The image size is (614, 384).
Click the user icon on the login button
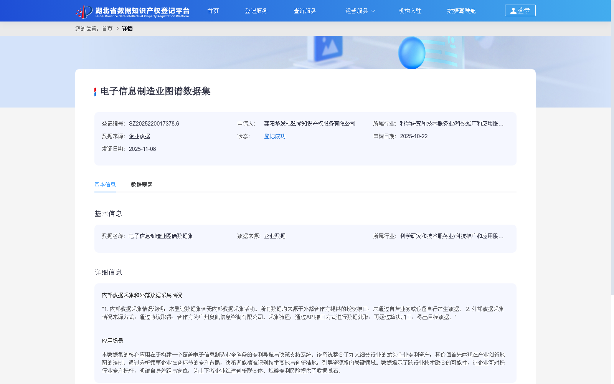coord(513,10)
